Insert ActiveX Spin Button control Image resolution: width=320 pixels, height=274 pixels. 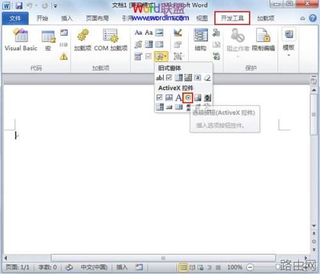click(207, 98)
